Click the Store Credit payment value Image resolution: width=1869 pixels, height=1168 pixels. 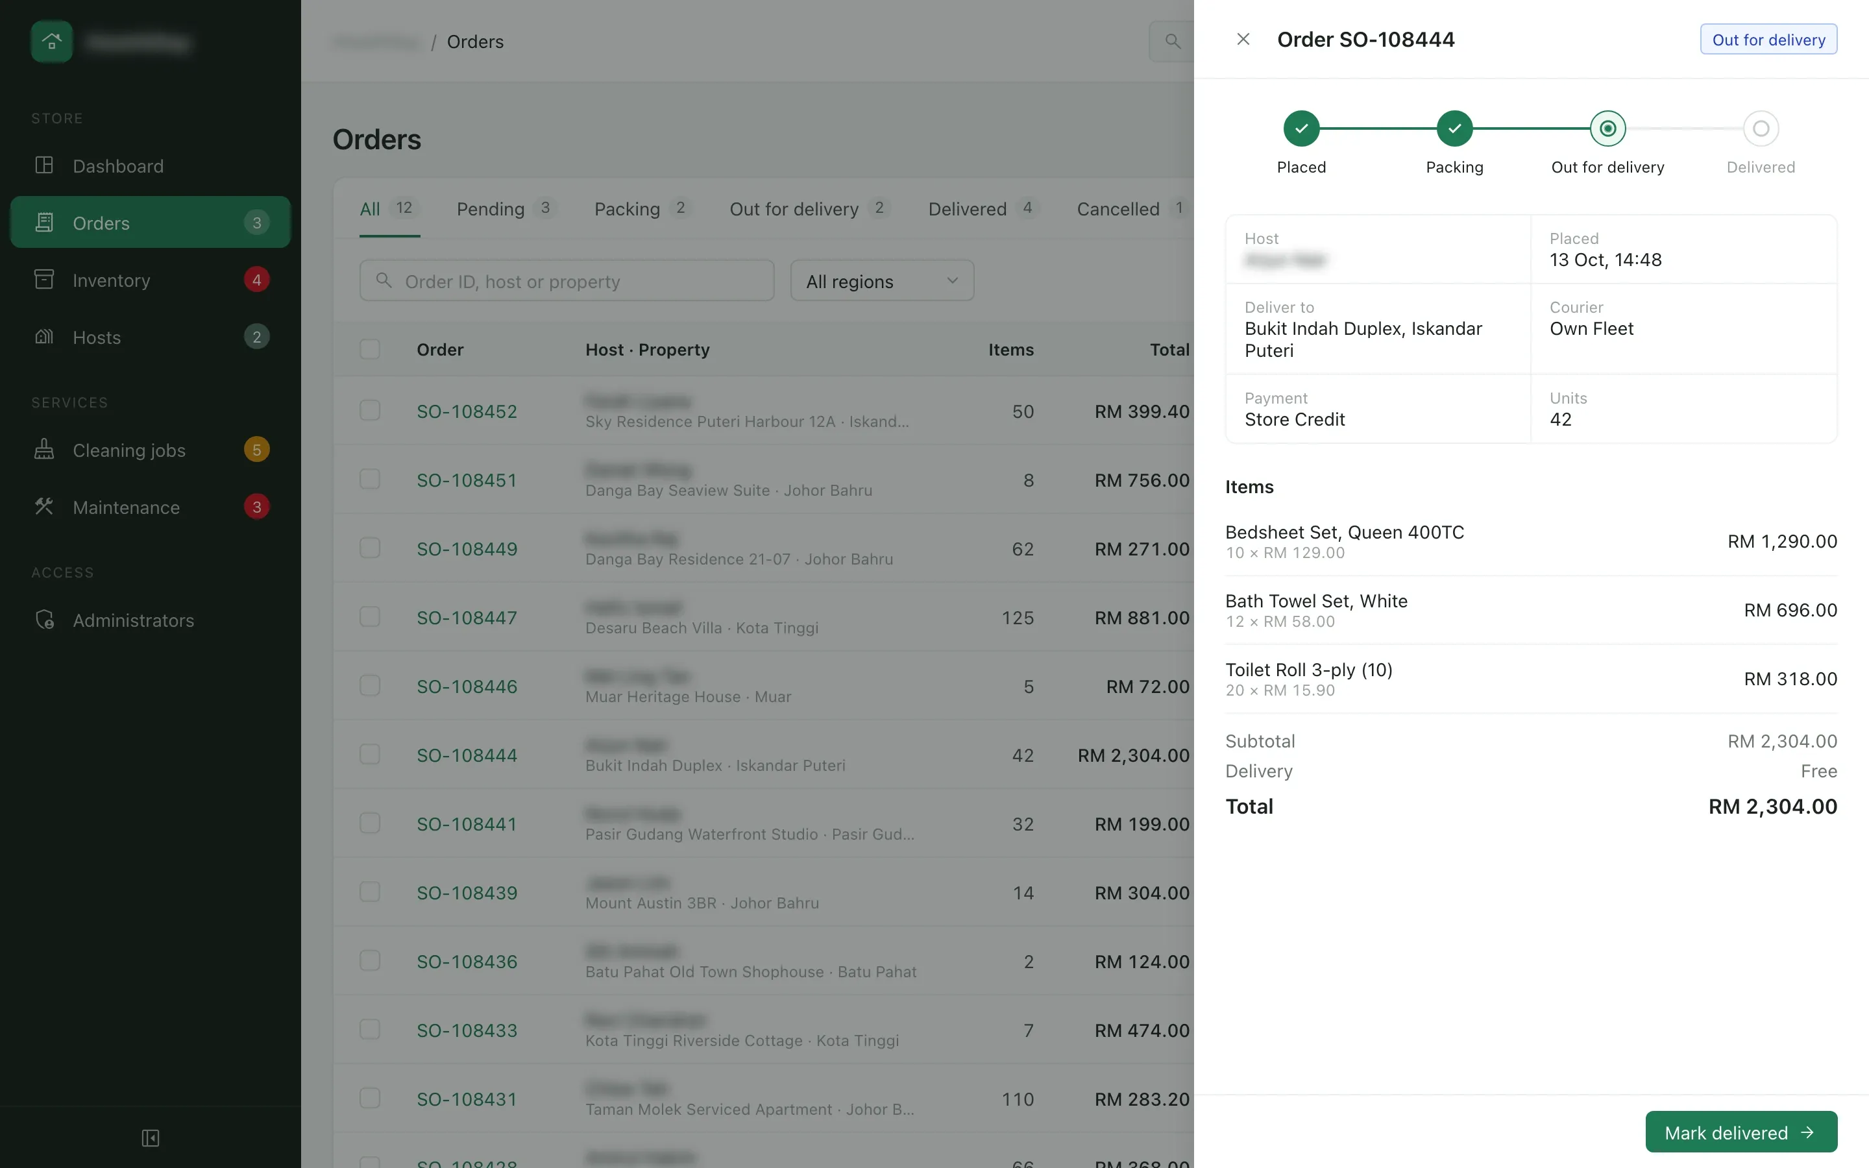click(1295, 419)
